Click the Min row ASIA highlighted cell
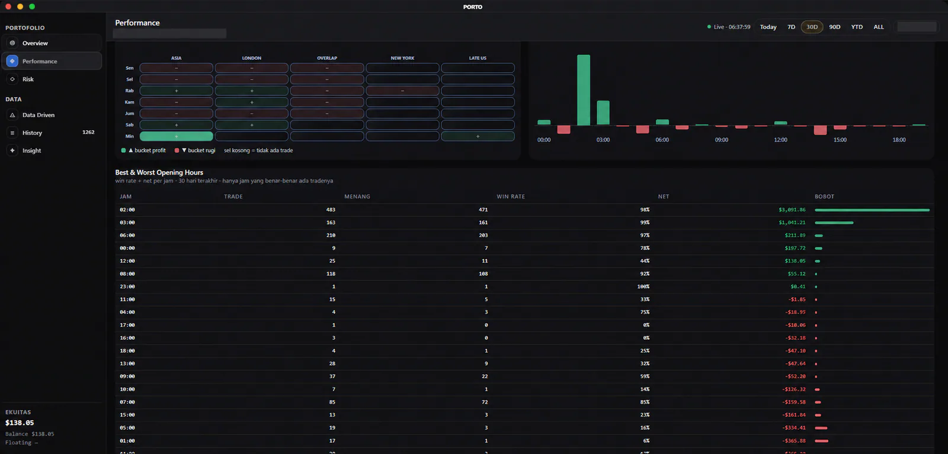 pyautogui.click(x=176, y=136)
